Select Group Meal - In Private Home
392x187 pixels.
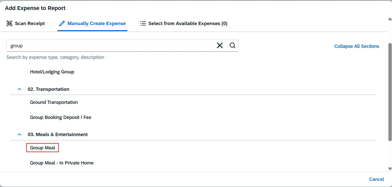pyautogui.click(x=62, y=163)
